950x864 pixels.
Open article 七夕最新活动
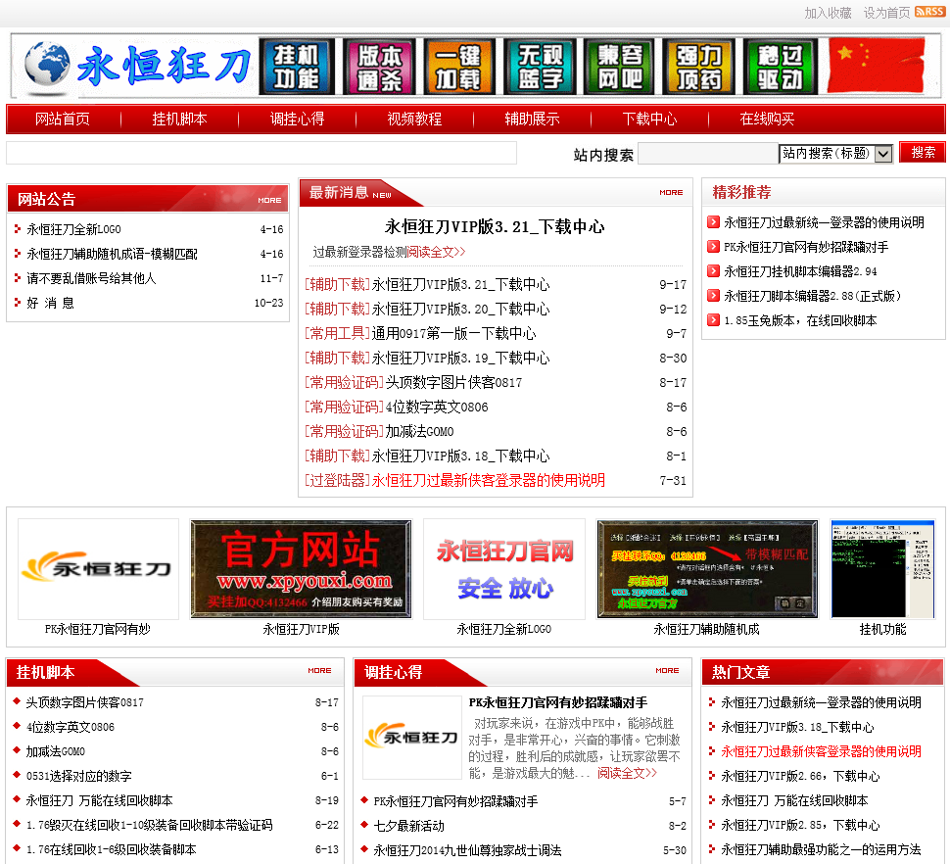(x=408, y=825)
